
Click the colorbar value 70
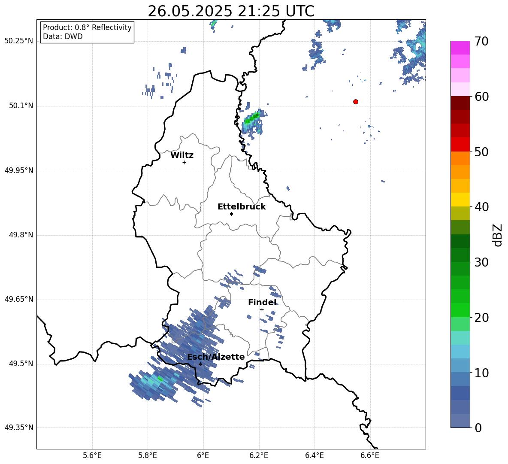coord(481,41)
